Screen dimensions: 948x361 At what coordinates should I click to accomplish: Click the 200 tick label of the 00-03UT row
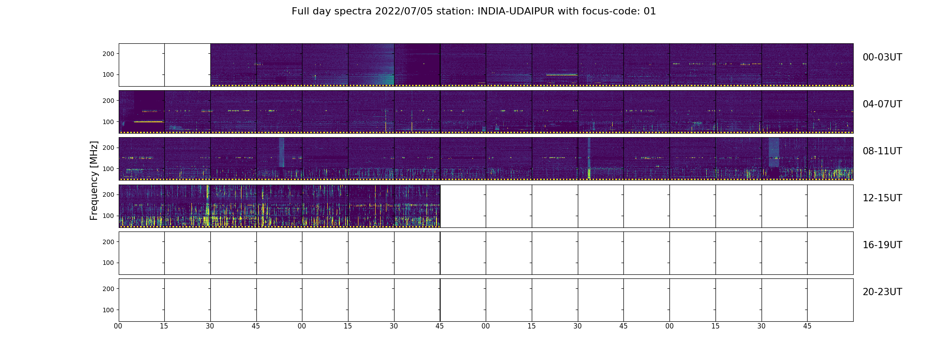[109, 54]
